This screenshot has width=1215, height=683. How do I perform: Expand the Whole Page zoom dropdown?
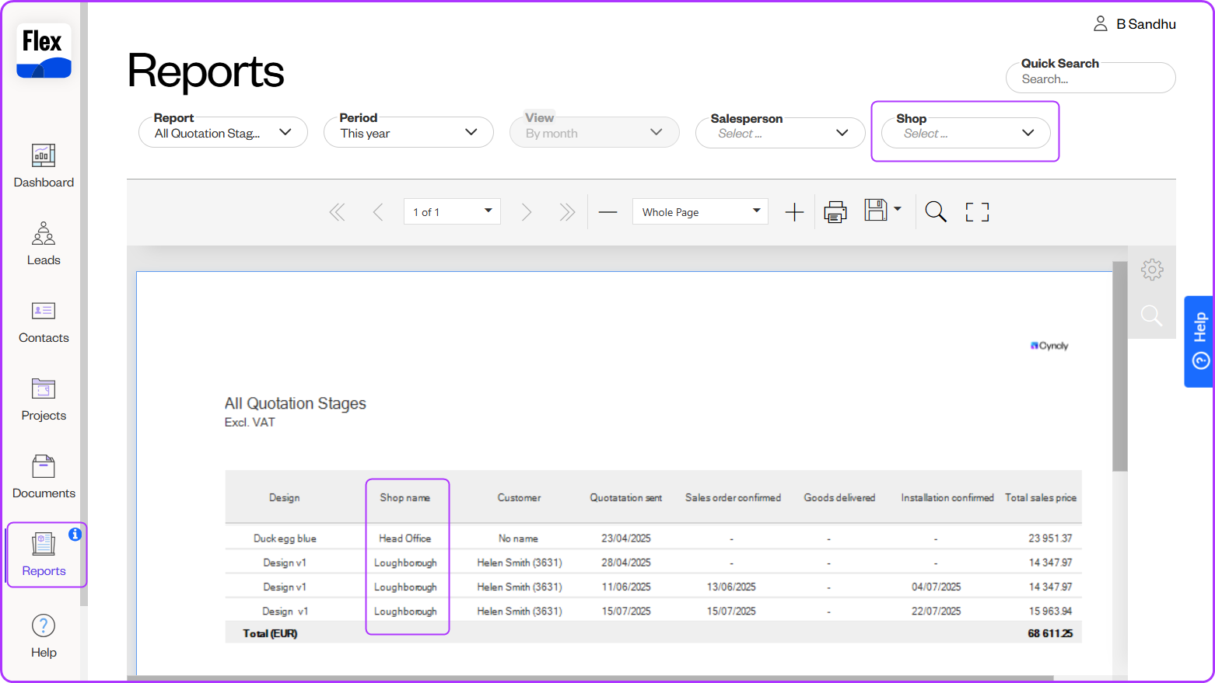700,212
